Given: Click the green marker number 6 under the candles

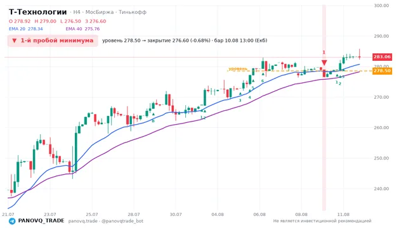Looking at the screenshot, I should pyautogui.click(x=263, y=81).
